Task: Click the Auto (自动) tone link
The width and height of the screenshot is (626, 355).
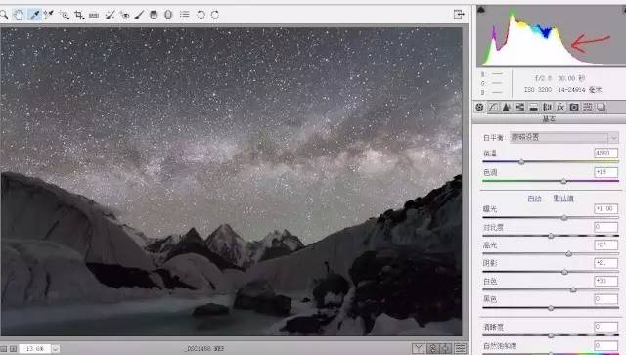Action: 534,199
